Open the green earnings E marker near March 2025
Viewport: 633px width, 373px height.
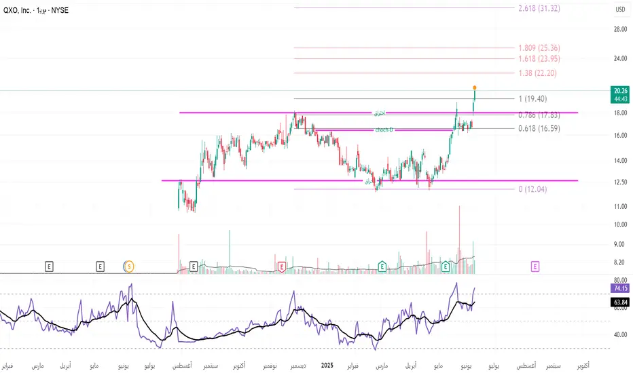pos(382,267)
